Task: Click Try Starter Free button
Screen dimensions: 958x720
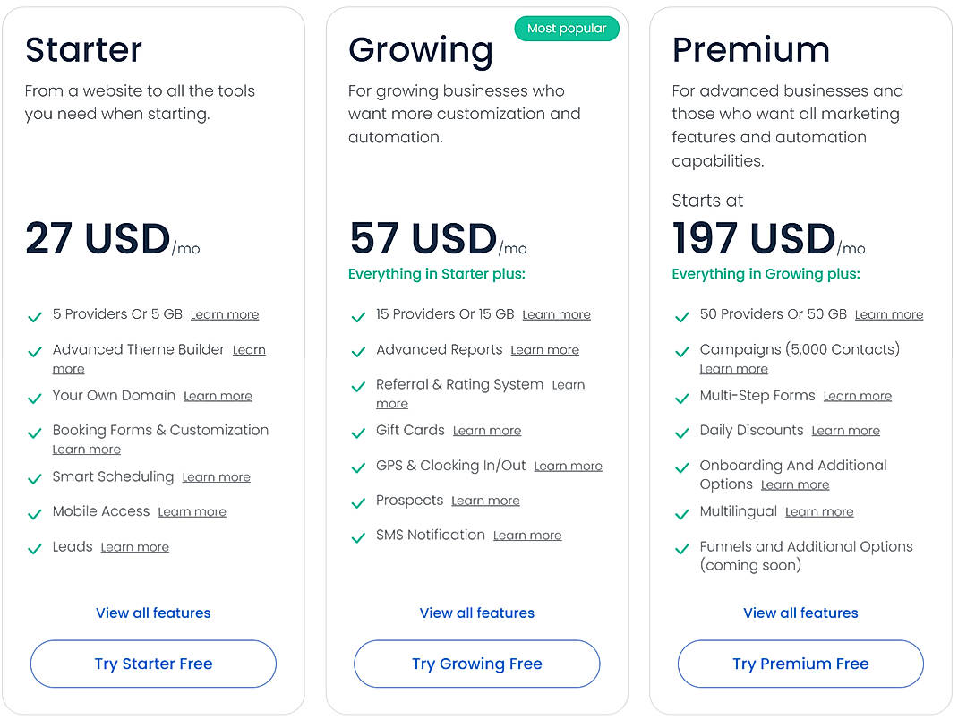Action: tap(153, 664)
